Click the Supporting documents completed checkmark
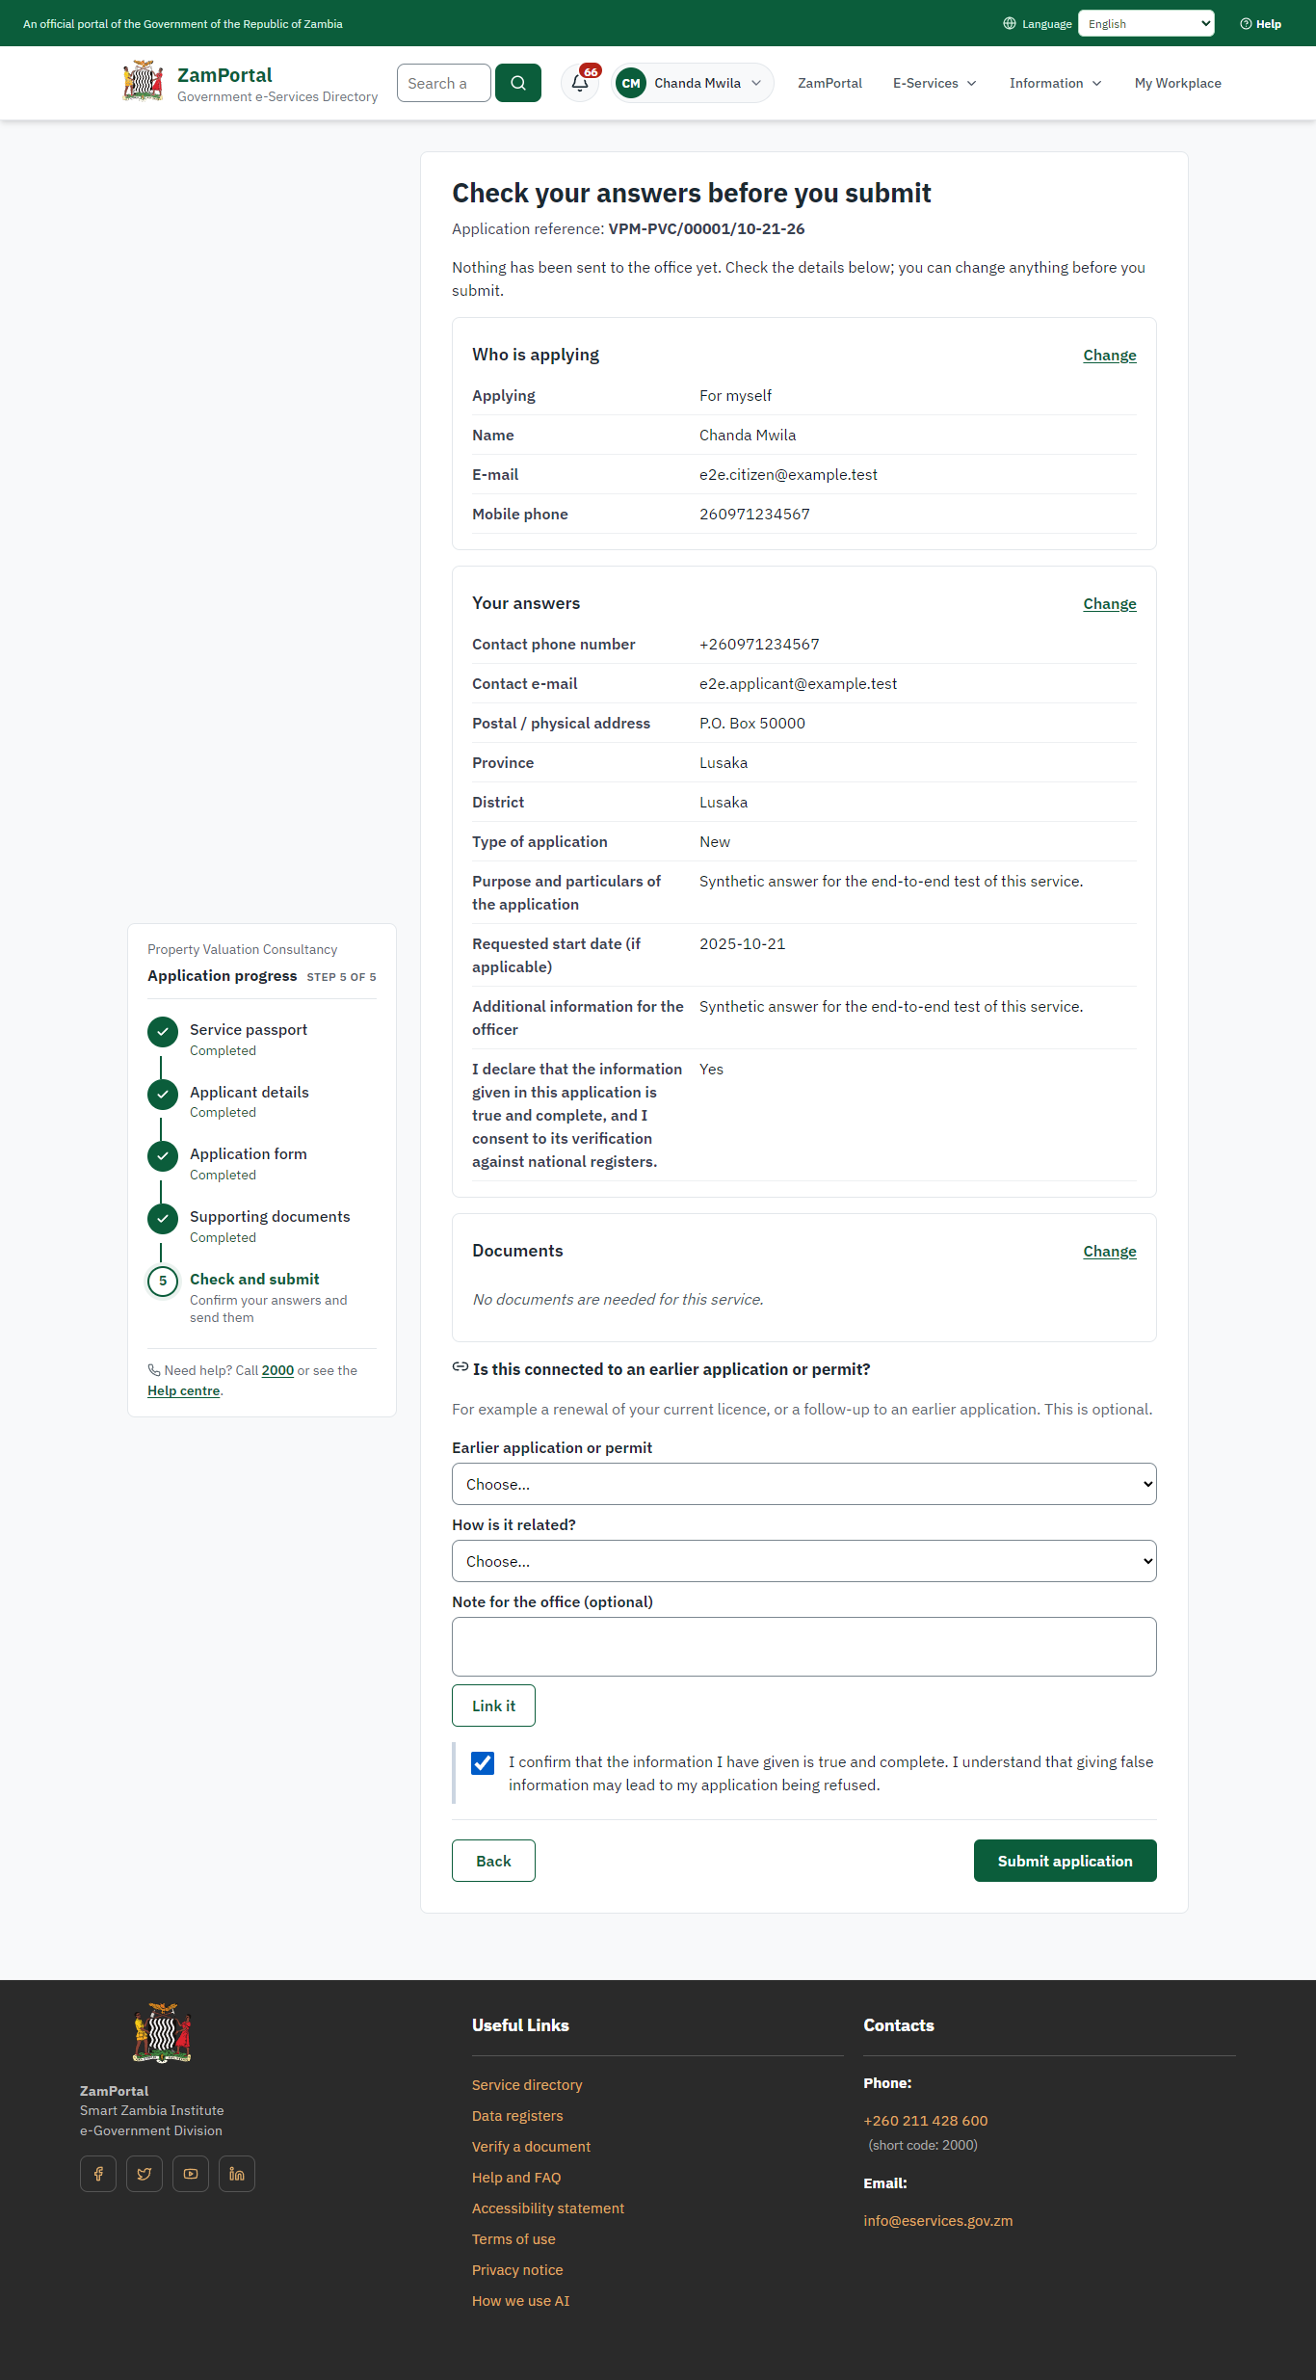 click(x=163, y=1219)
